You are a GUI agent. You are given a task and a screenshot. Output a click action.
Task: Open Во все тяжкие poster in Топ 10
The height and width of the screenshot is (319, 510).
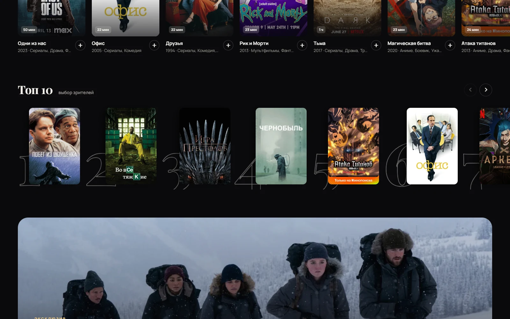[131, 146]
